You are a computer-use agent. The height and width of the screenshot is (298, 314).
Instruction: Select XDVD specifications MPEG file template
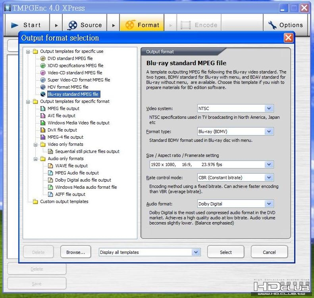[x=75, y=66]
